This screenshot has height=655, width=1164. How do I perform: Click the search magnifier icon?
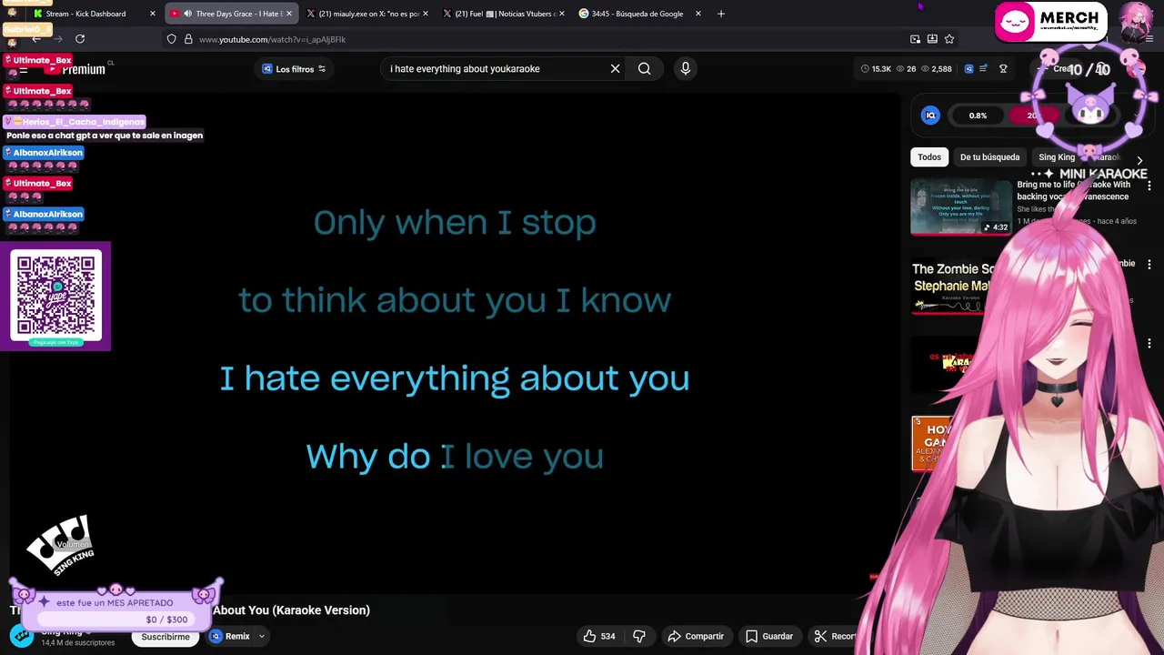click(x=644, y=69)
